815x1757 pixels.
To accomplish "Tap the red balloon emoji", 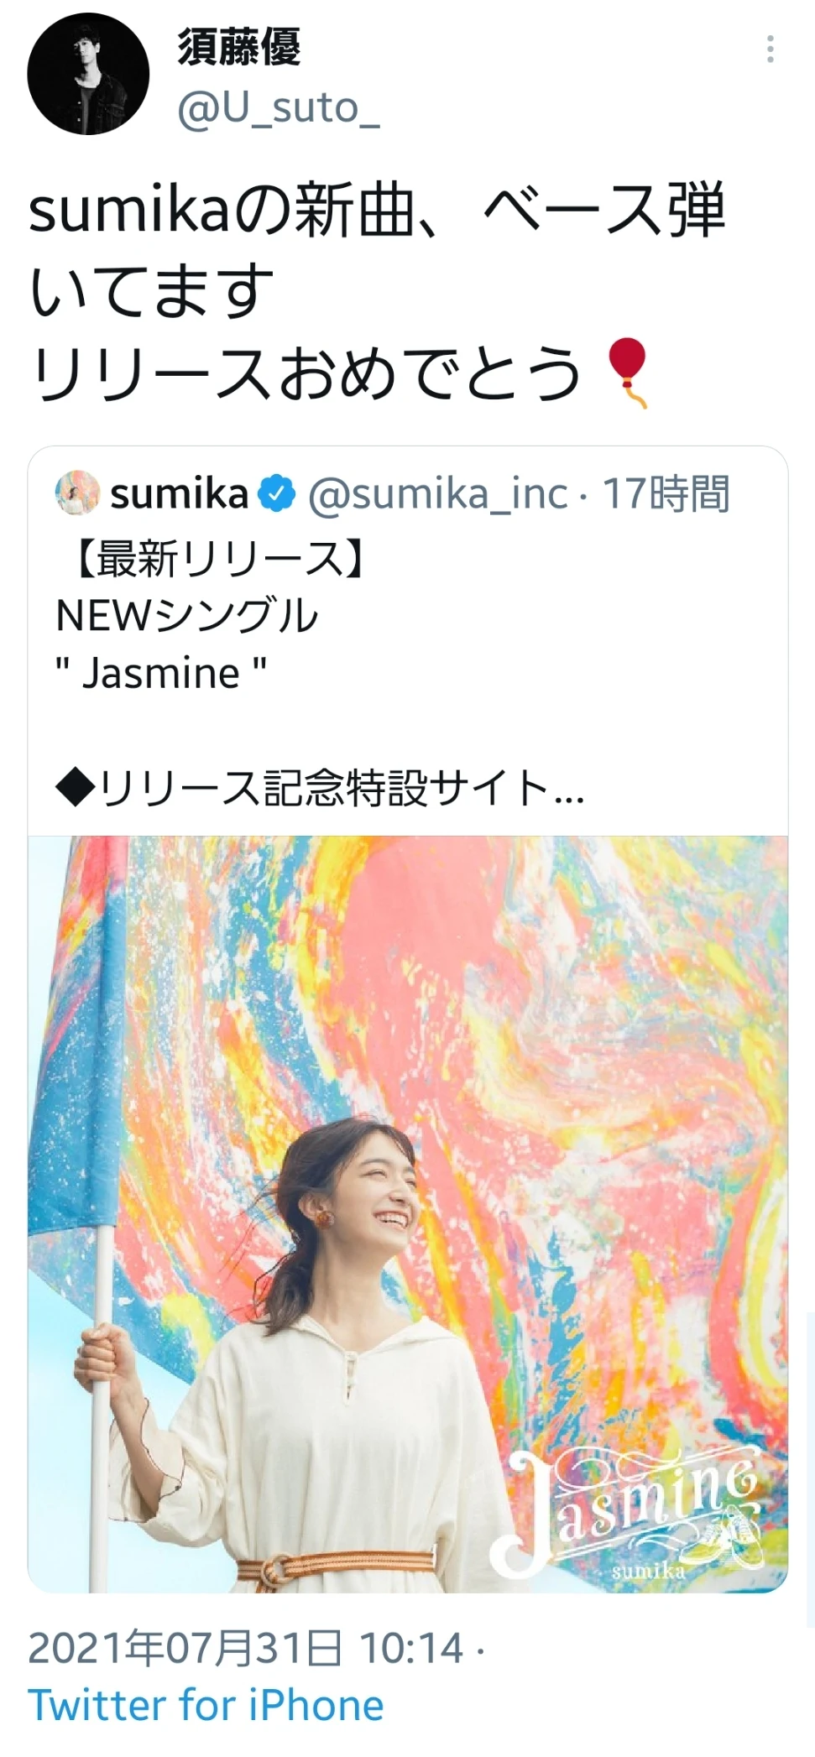I will (627, 373).
